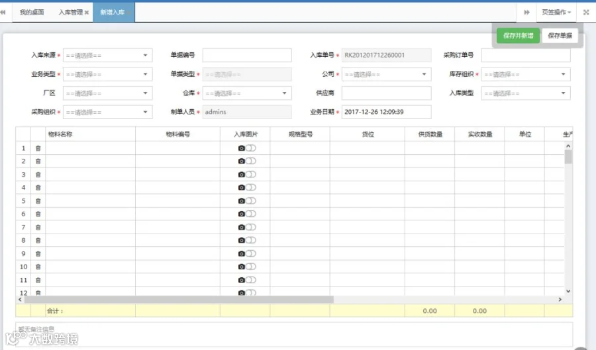Delete row 1 with its trash icon
Viewport: 596px width, 350px height.
38,148
